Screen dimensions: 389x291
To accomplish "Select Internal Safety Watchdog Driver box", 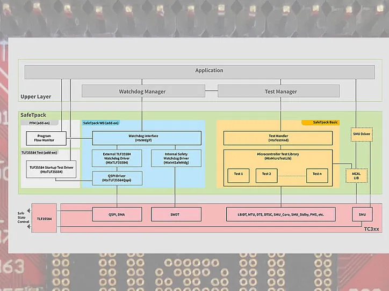I will click(x=176, y=158).
